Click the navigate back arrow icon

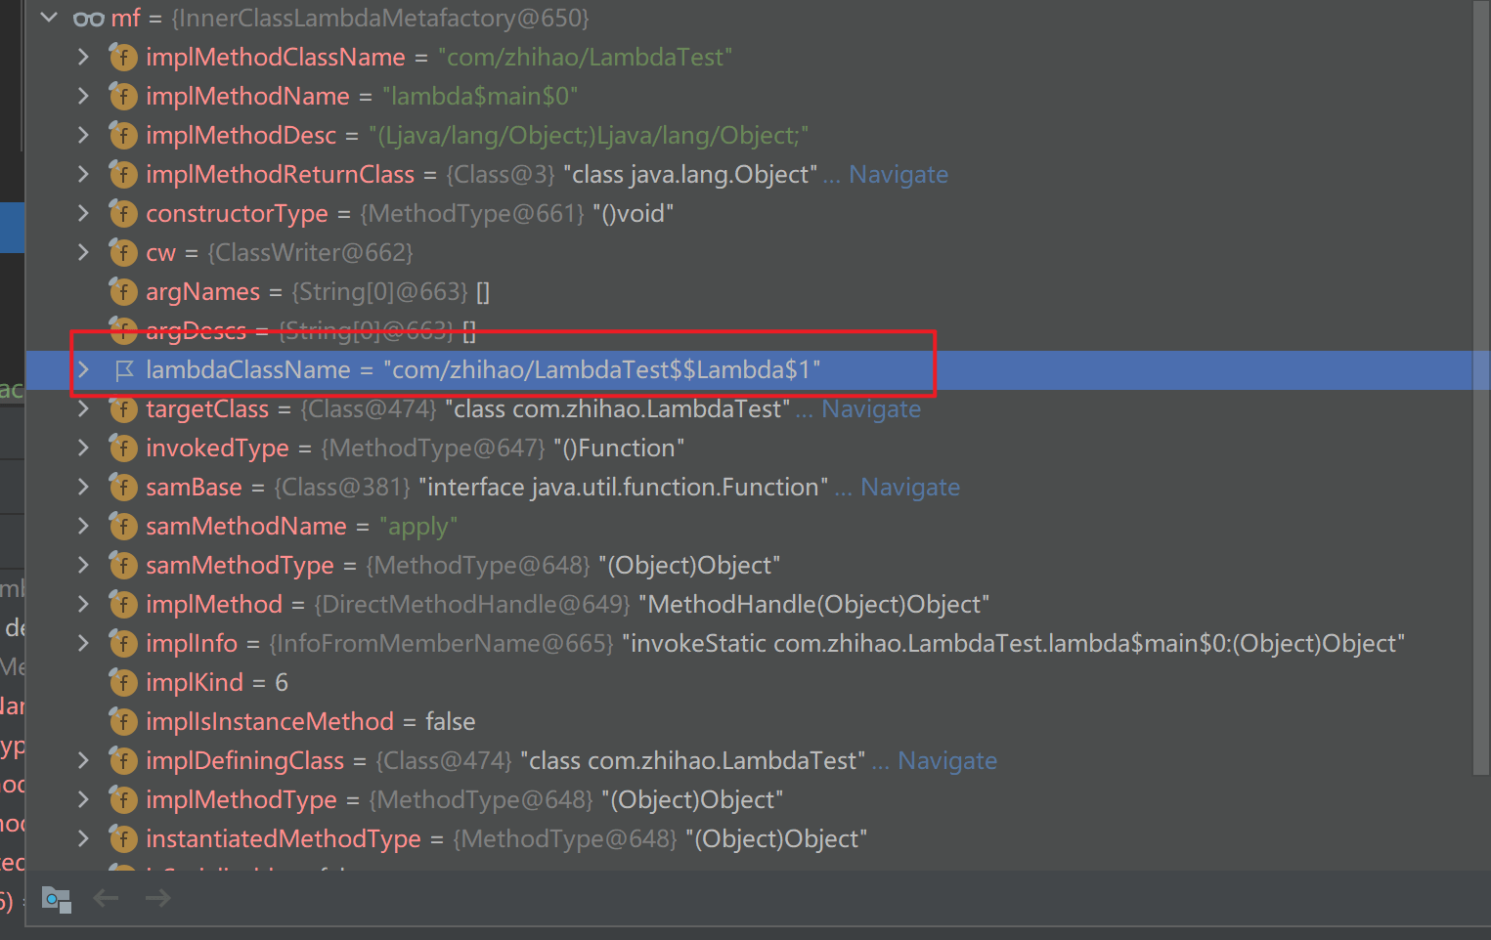pos(107,898)
